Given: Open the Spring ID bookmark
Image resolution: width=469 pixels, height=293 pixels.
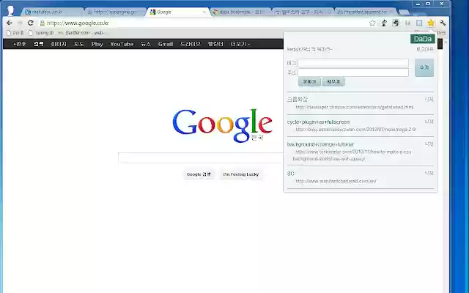Looking at the screenshot, I should point(41,33).
